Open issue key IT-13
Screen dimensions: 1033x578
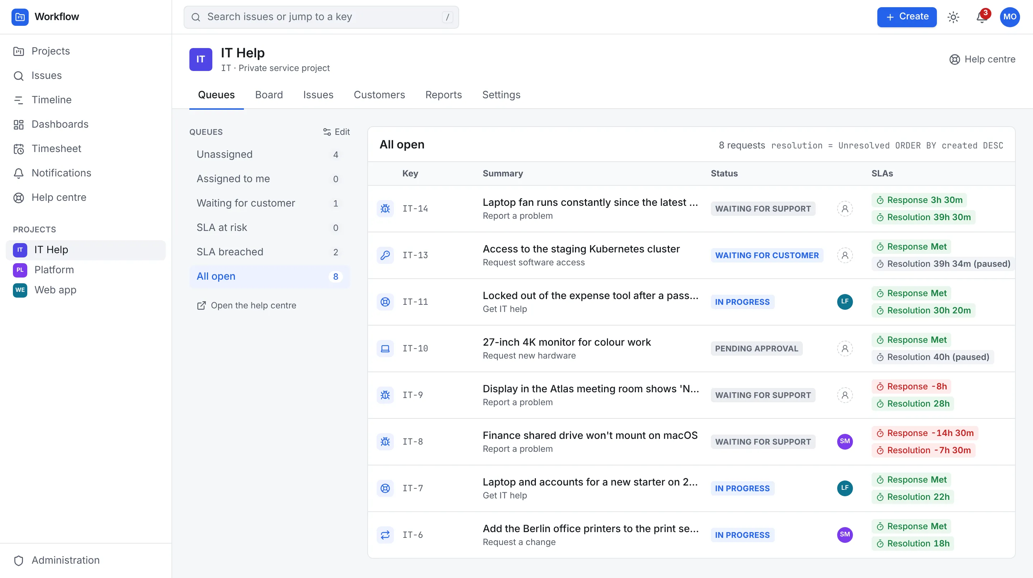pyautogui.click(x=415, y=255)
